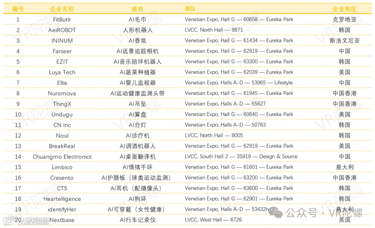Select the Heartelligence company cell
Screen dimensions: 375x228
tap(62, 199)
